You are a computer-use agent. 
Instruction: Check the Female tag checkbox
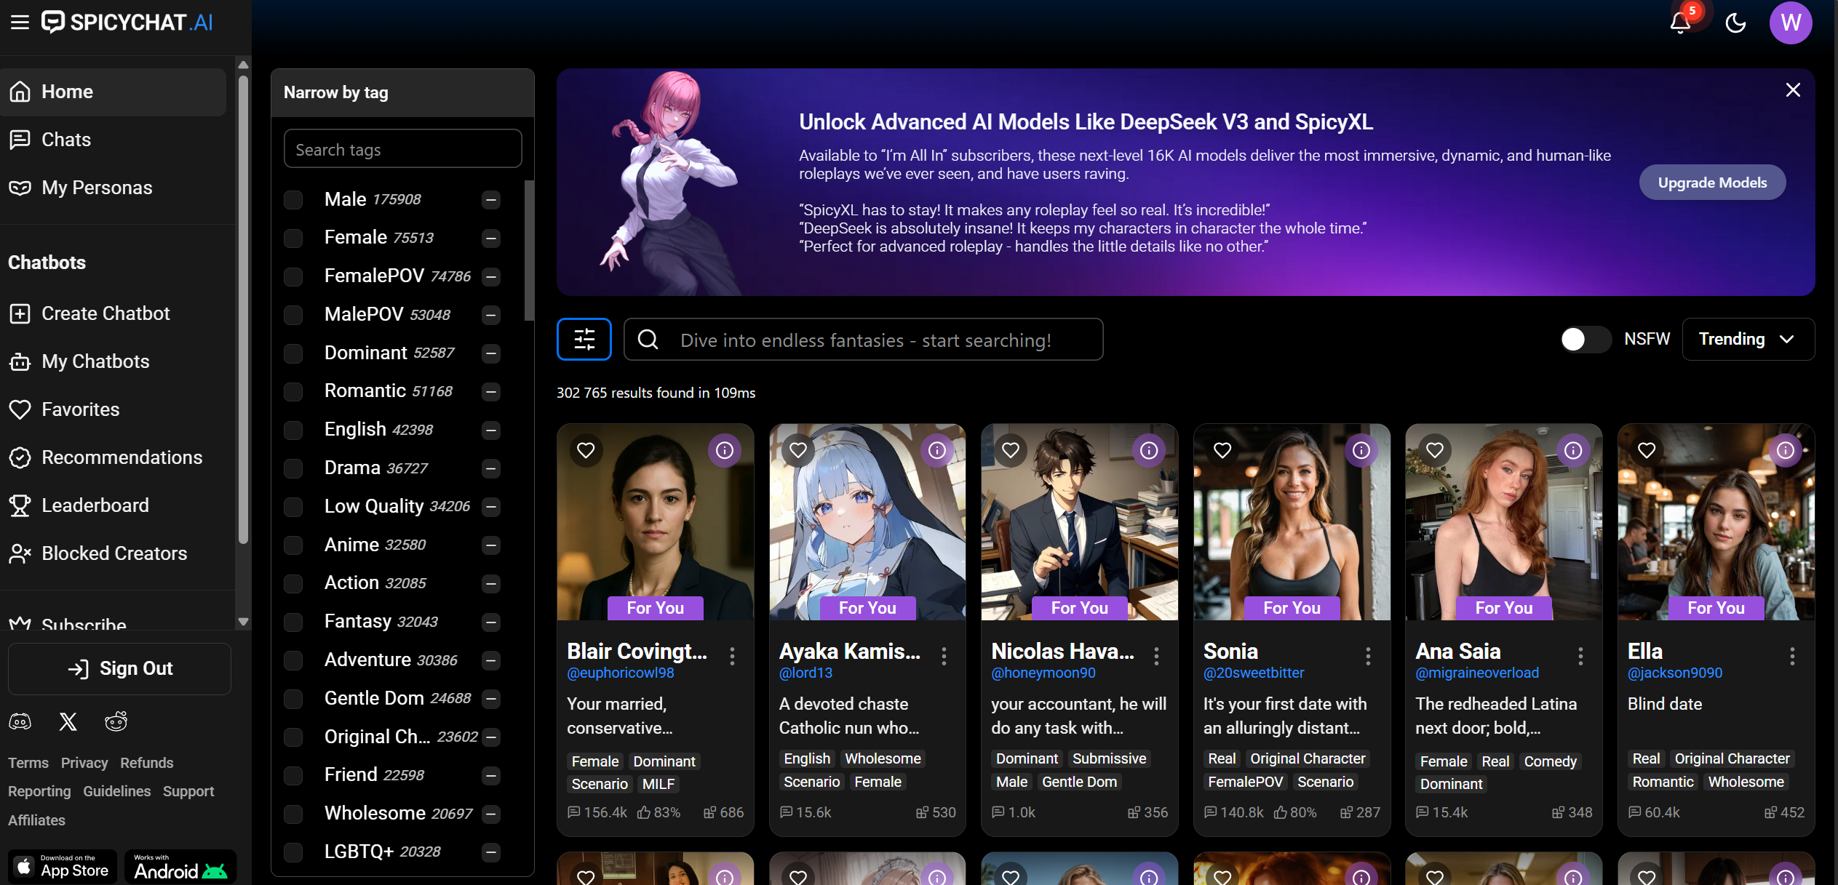[293, 238]
